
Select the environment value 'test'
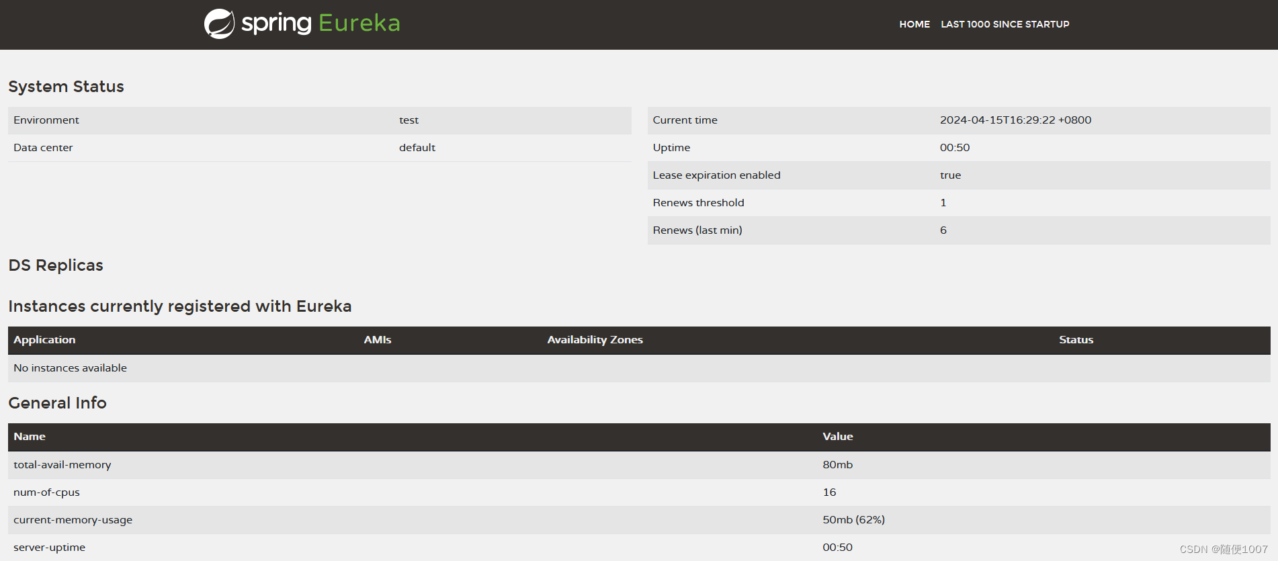tap(409, 120)
